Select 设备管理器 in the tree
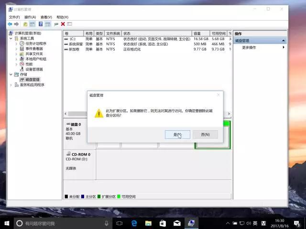Image resolution: width=306 pixels, height=229 pixels. point(34,69)
